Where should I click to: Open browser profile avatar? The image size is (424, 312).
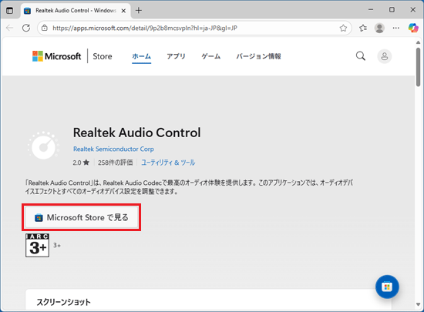pos(379,28)
